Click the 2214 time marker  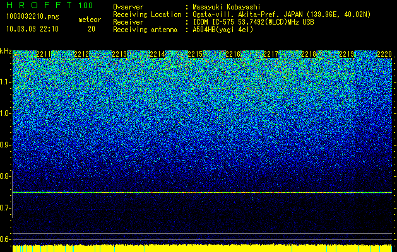(157, 54)
